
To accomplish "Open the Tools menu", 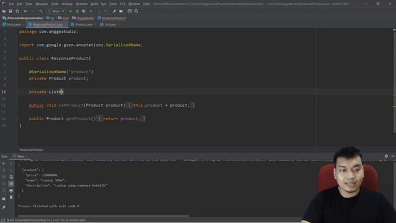I will click(113, 4).
